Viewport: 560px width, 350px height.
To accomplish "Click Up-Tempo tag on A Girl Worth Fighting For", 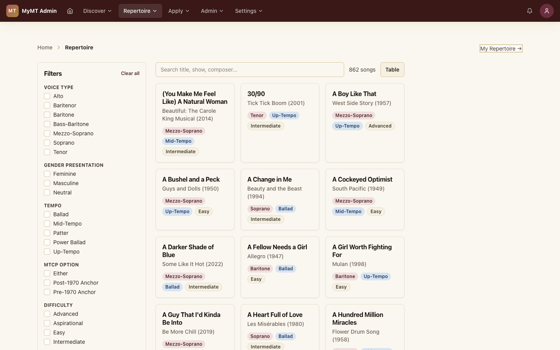I will 376,276.
